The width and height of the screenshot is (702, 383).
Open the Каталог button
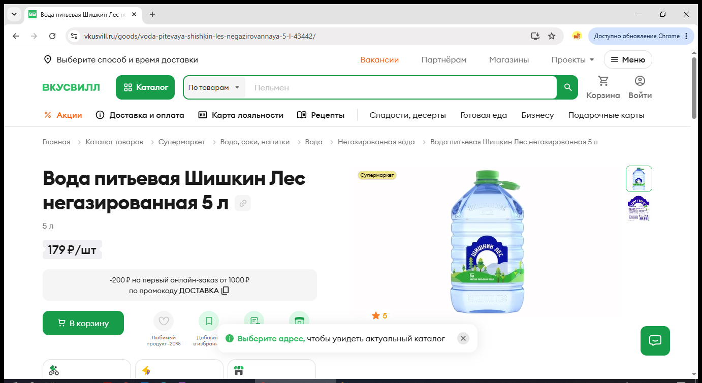tap(145, 87)
